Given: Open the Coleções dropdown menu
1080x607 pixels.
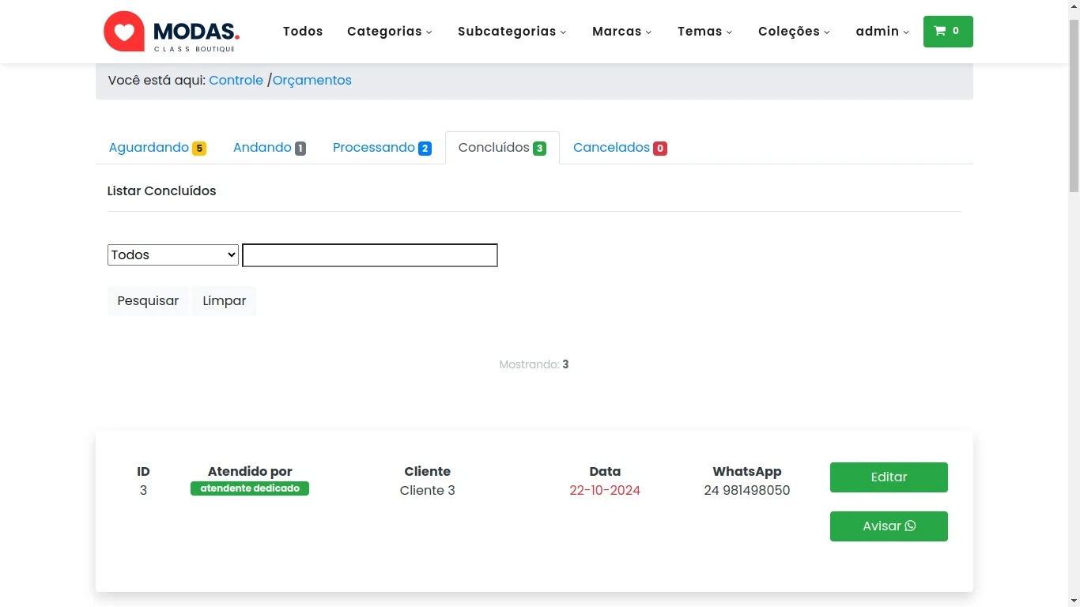Looking at the screenshot, I should click(x=794, y=32).
